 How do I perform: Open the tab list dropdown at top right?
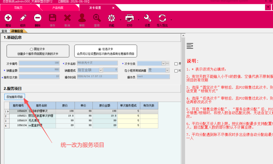[268, 7]
